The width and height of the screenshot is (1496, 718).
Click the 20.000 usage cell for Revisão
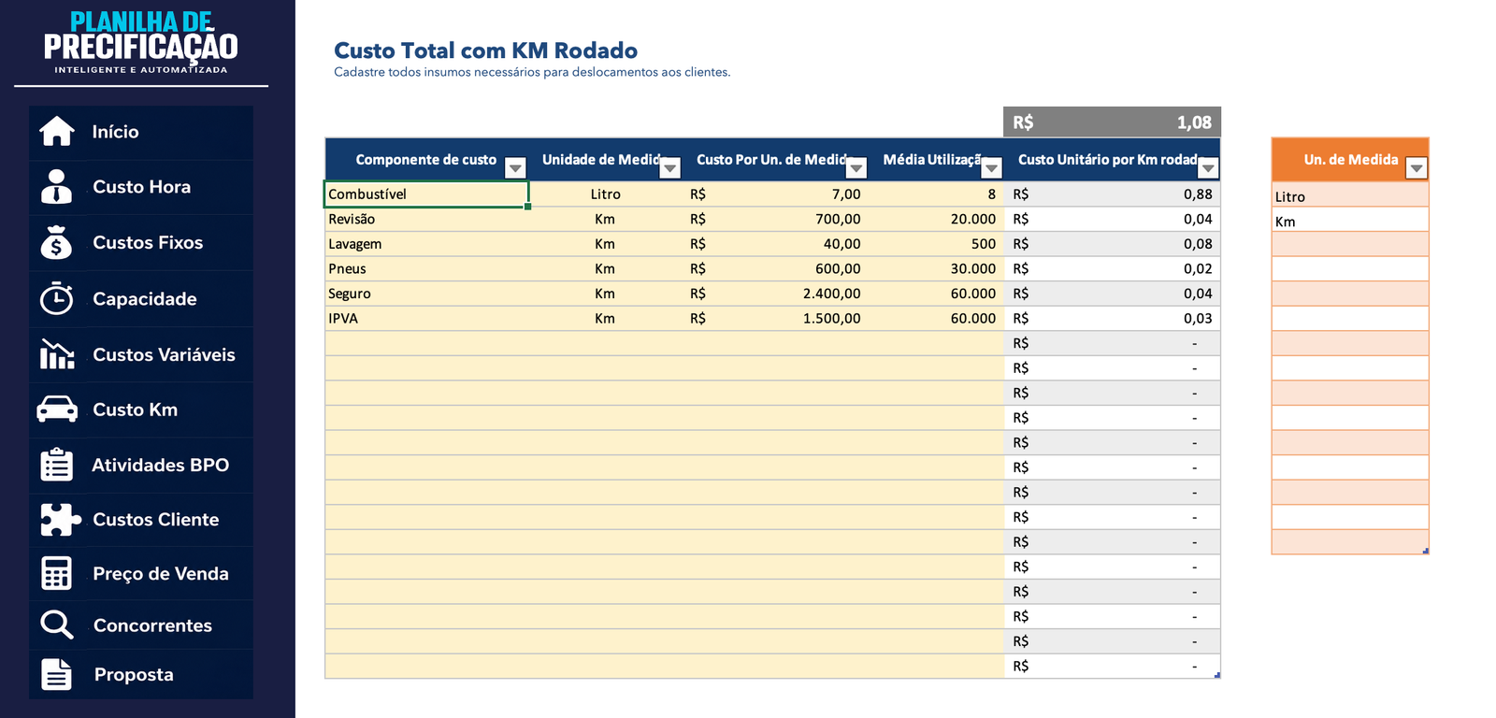point(935,219)
